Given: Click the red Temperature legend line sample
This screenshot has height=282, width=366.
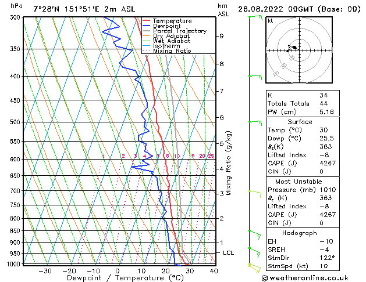Looking at the screenshot, I should click(147, 21).
